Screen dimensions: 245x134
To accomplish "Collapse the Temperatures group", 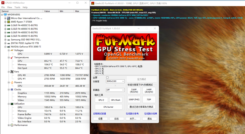I will [x=9, y=58].
